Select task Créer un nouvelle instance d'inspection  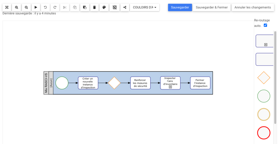click(x=88, y=83)
